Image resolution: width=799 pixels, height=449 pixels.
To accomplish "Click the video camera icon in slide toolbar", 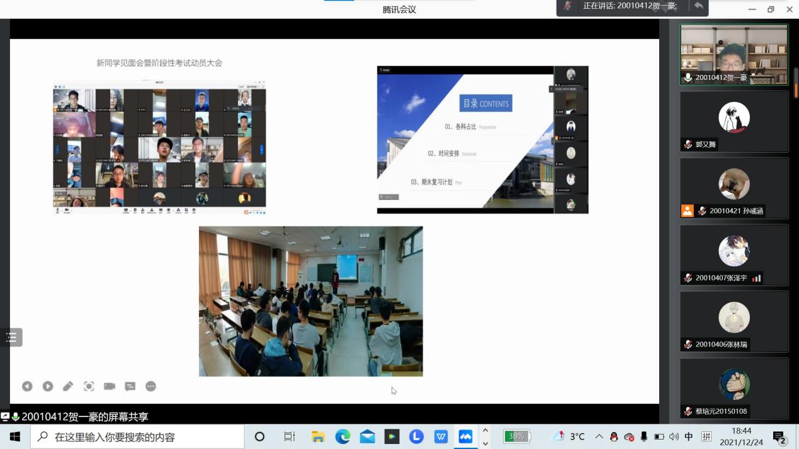I will coord(110,386).
